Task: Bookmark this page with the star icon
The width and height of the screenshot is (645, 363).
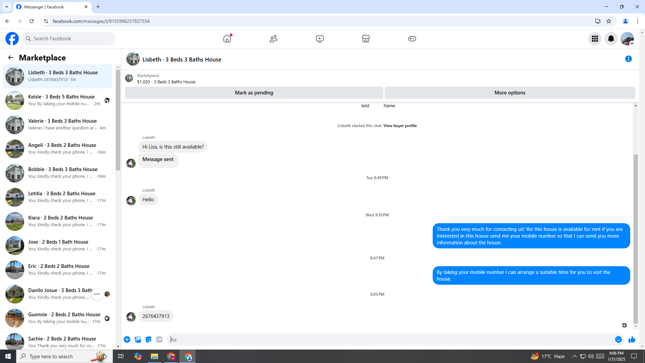Action: coord(609,21)
